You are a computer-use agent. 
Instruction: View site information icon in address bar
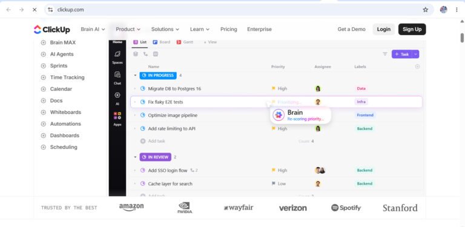click(x=50, y=10)
